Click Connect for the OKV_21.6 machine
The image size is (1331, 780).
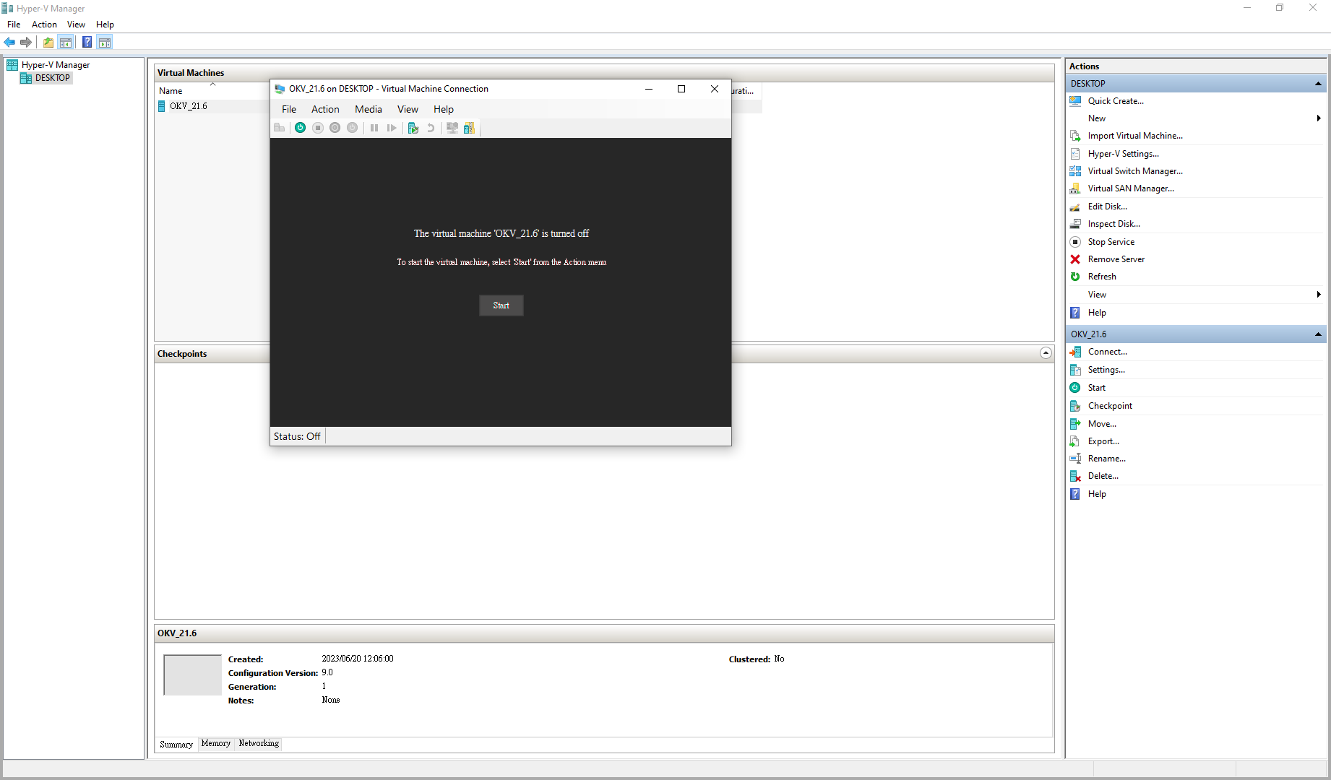[x=1107, y=352]
